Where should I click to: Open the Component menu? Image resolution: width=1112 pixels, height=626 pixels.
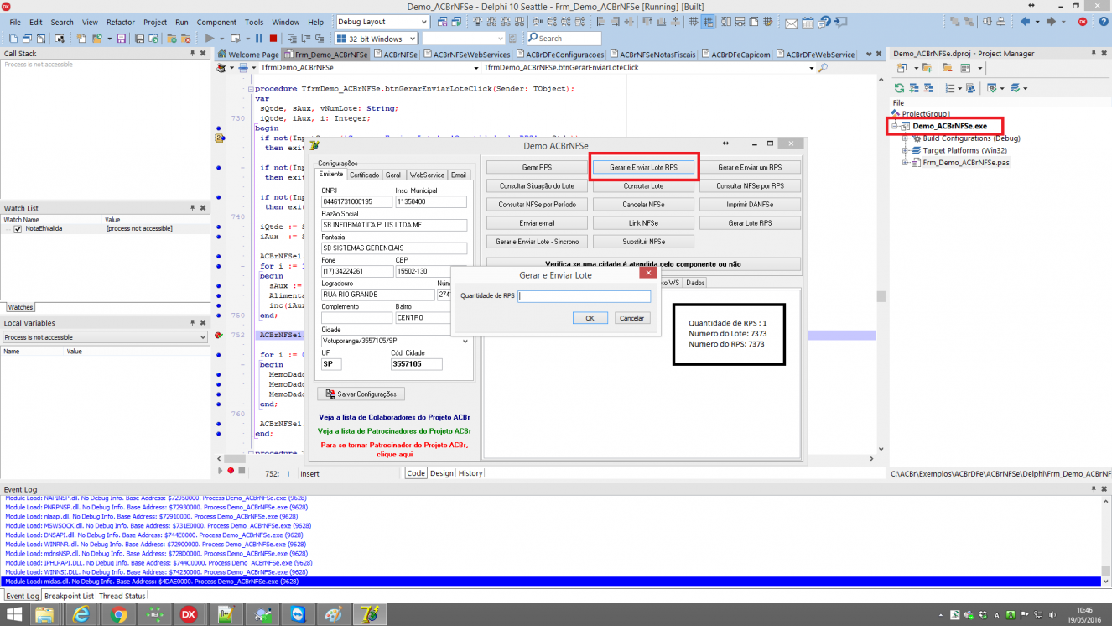tap(216, 22)
